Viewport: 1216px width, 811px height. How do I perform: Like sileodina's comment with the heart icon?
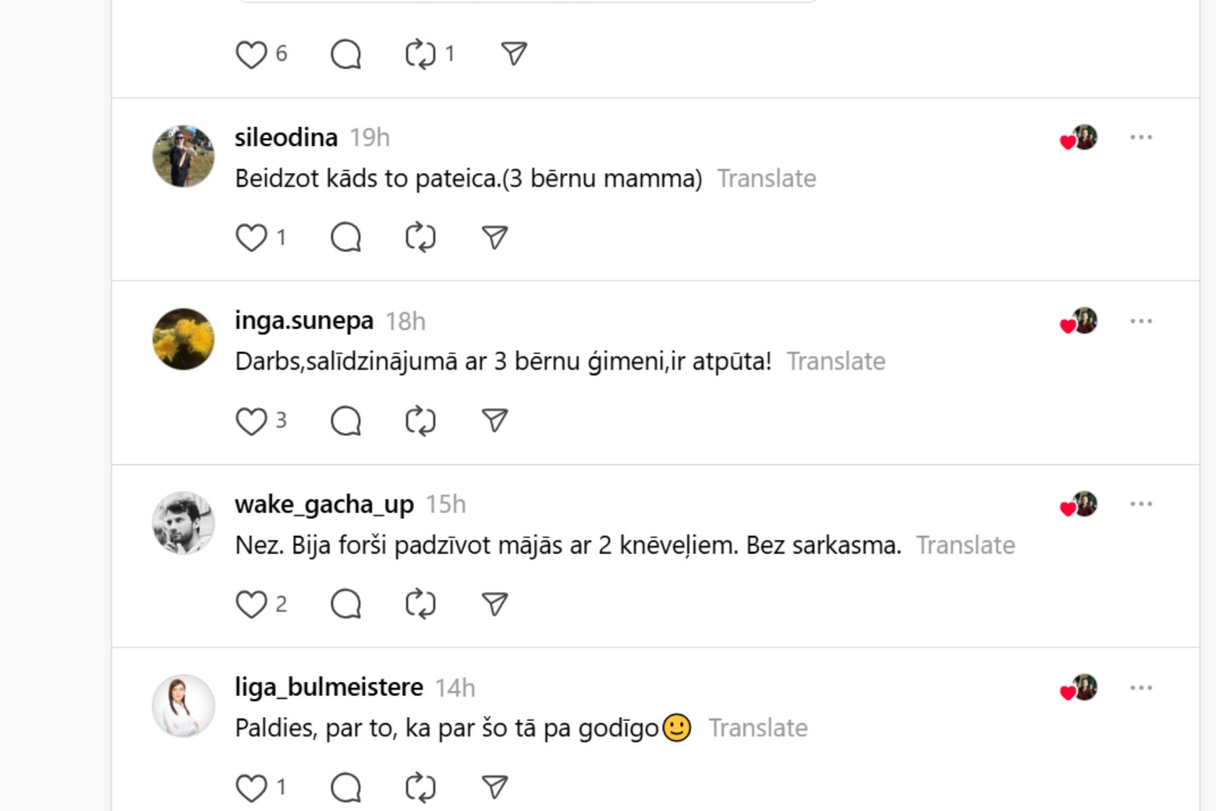(x=251, y=238)
